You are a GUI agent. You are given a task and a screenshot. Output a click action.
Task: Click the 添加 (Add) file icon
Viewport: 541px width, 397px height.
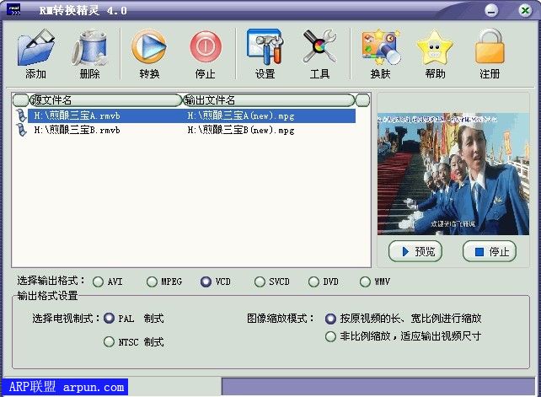35,49
